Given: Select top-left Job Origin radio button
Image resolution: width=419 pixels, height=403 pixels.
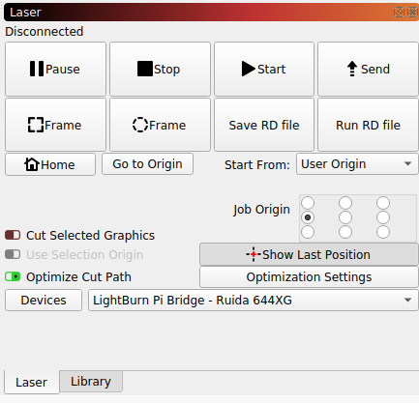Looking at the screenshot, I should (308, 203).
